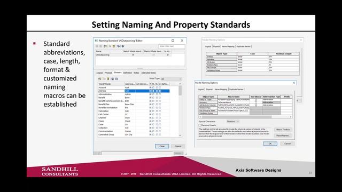
Task: Click the Word/Words column header
Action: 111,84
